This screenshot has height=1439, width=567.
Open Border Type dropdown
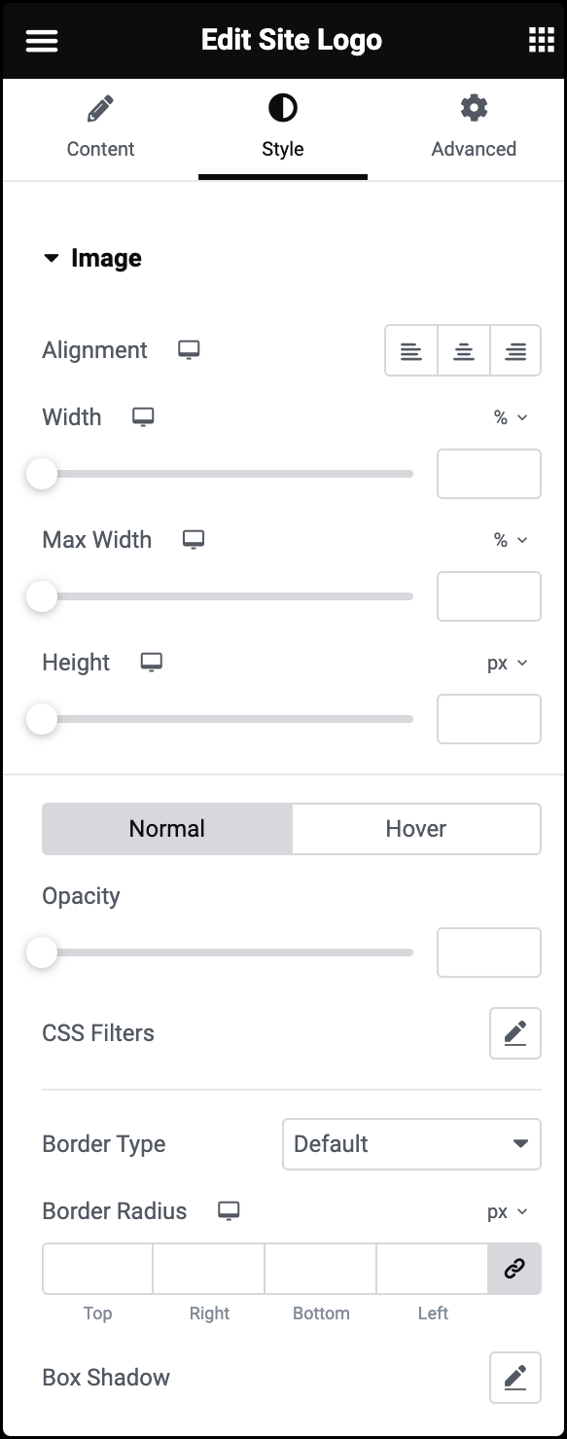(x=411, y=1144)
